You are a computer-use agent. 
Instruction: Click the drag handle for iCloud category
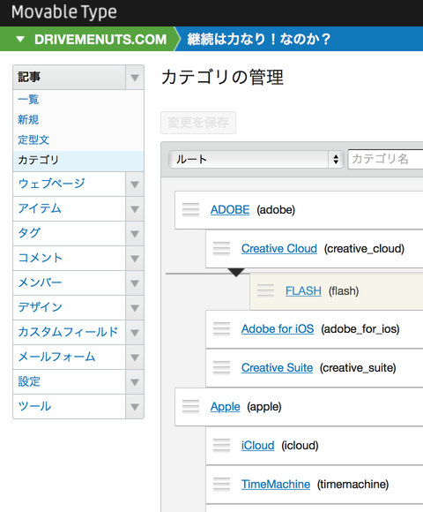tap(221, 446)
